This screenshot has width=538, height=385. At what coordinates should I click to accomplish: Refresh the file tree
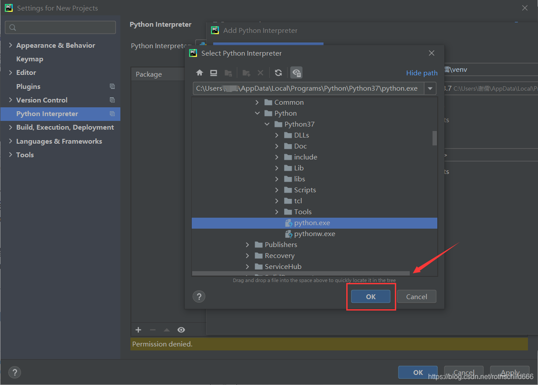point(278,73)
